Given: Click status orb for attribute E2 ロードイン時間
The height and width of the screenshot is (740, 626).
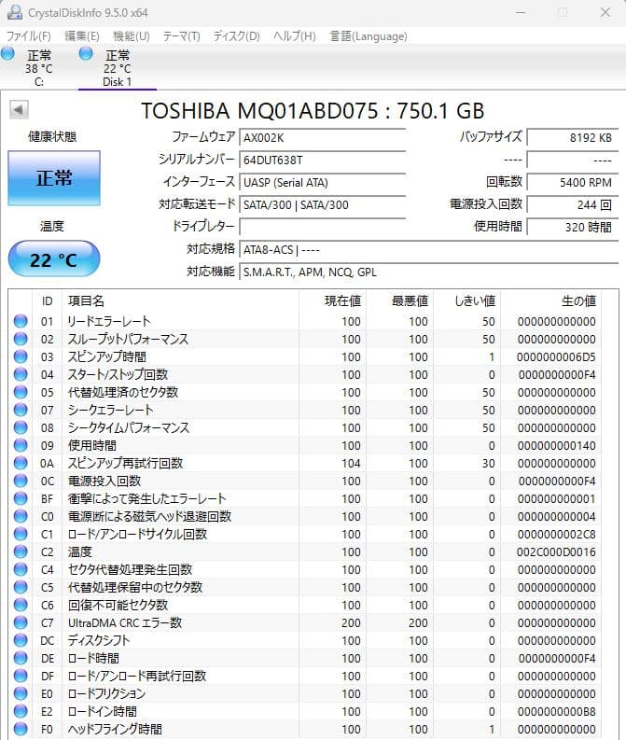Looking at the screenshot, I should coord(21,711).
